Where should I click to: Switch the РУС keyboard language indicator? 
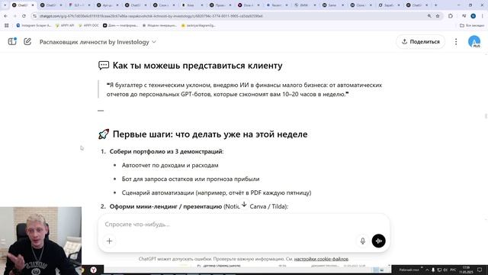pyautogui.click(x=453, y=270)
